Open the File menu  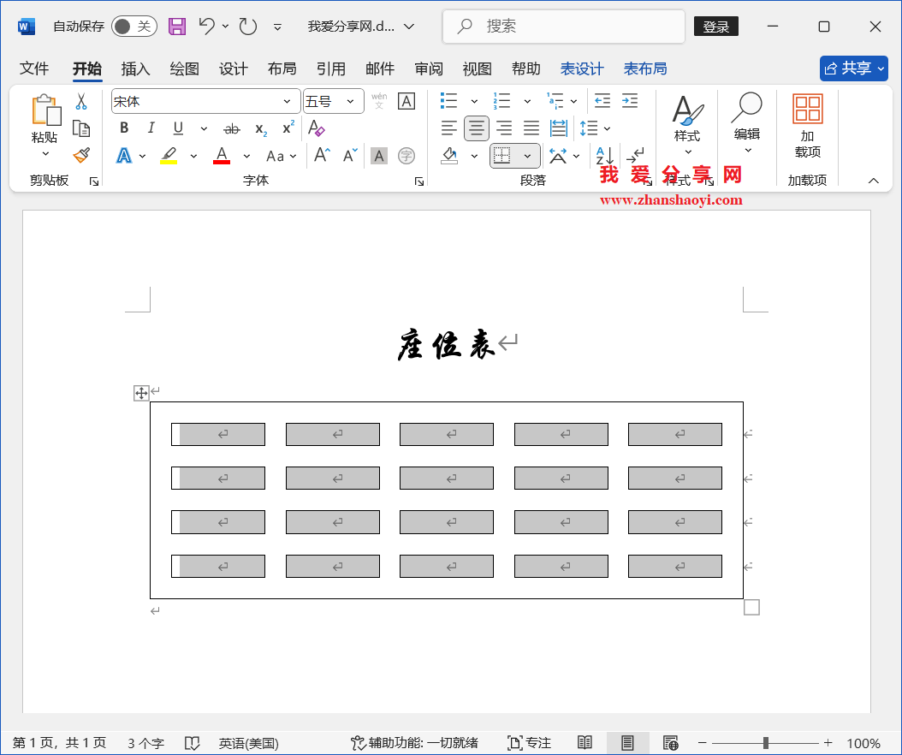34,69
